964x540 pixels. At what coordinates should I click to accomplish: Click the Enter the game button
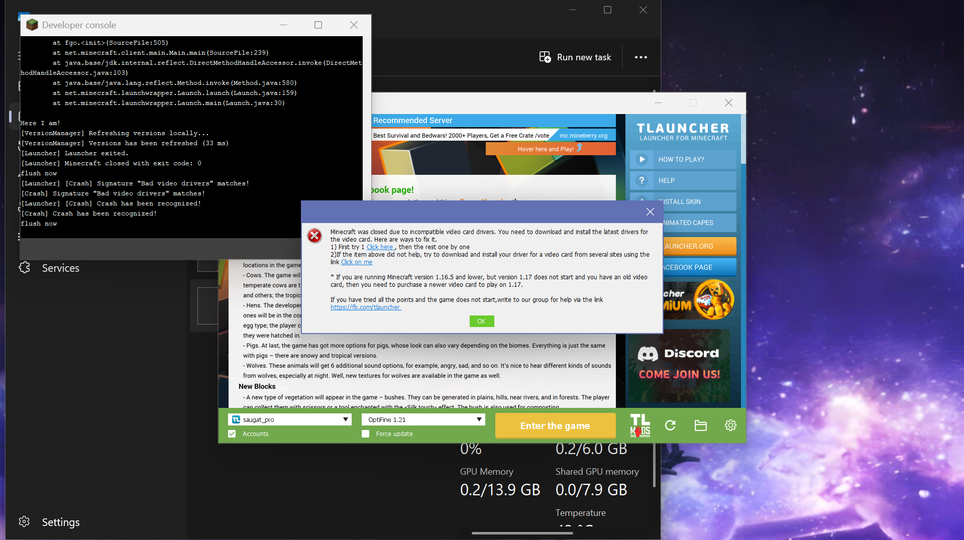click(x=555, y=425)
